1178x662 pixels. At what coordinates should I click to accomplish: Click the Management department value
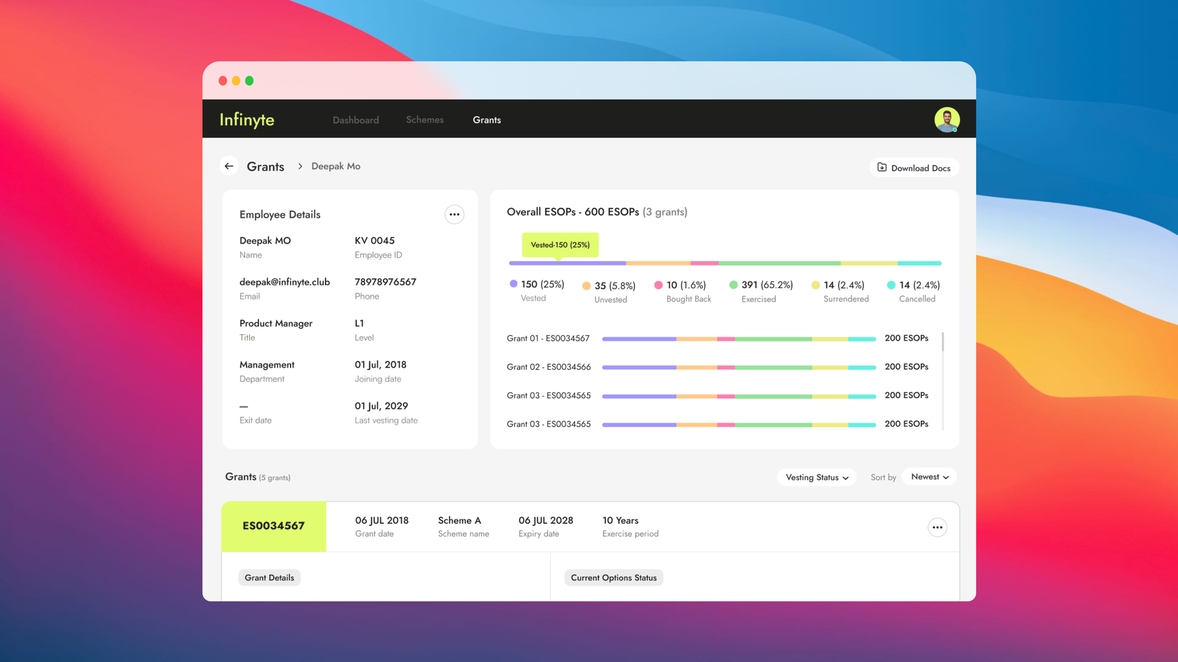tap(267, 365)
